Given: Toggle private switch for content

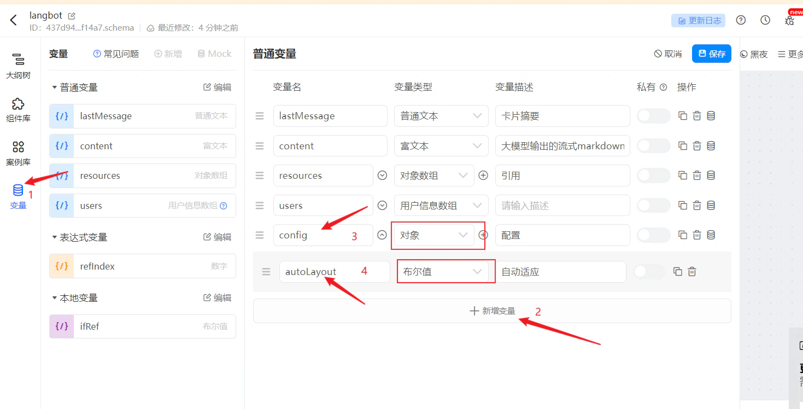Looking at the screenshot, I should (x=653, y=145).
